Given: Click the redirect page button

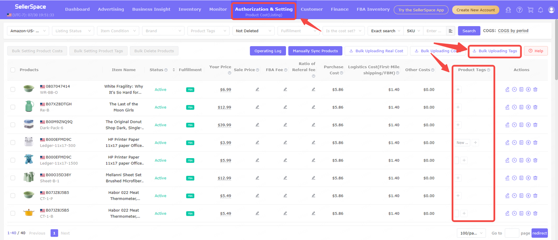Looking at the screenshot, I should (540, 233).
